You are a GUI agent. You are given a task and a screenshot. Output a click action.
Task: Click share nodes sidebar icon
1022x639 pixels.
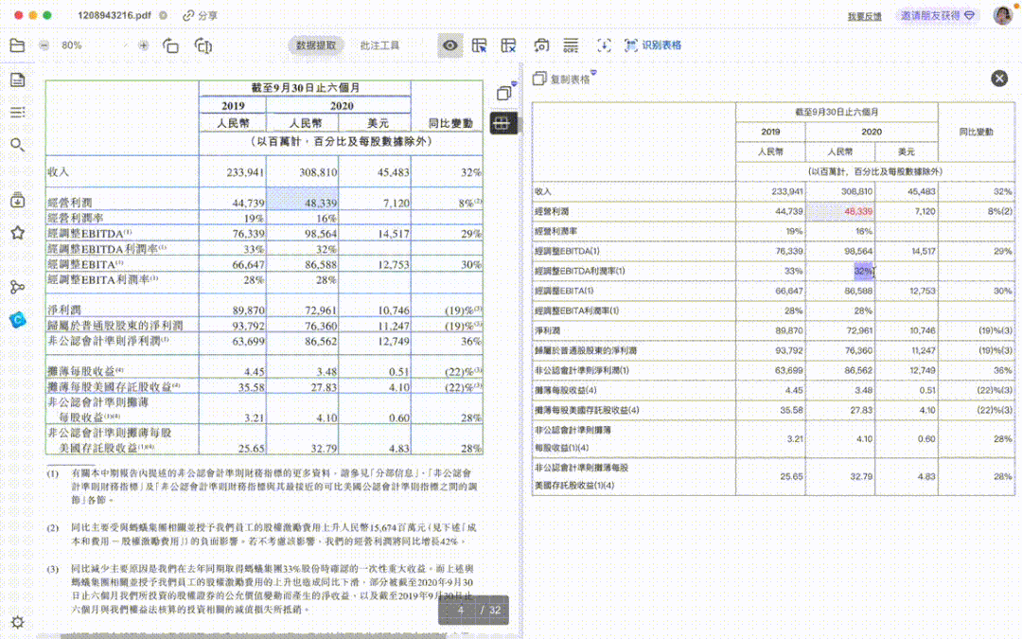click(x=18, y=287)
